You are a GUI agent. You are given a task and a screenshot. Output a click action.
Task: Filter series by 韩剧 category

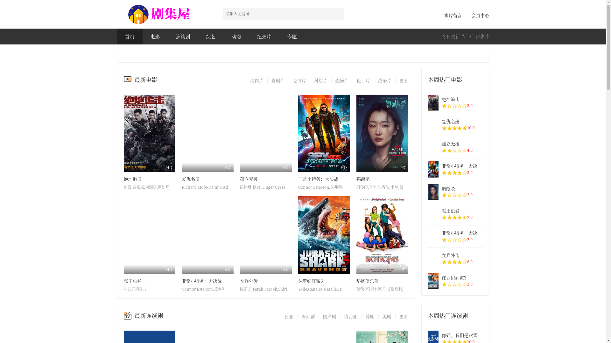[x=370, y=317]
